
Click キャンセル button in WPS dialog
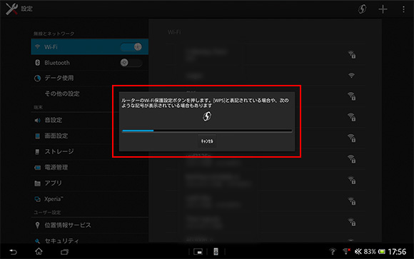coord(207,141)
